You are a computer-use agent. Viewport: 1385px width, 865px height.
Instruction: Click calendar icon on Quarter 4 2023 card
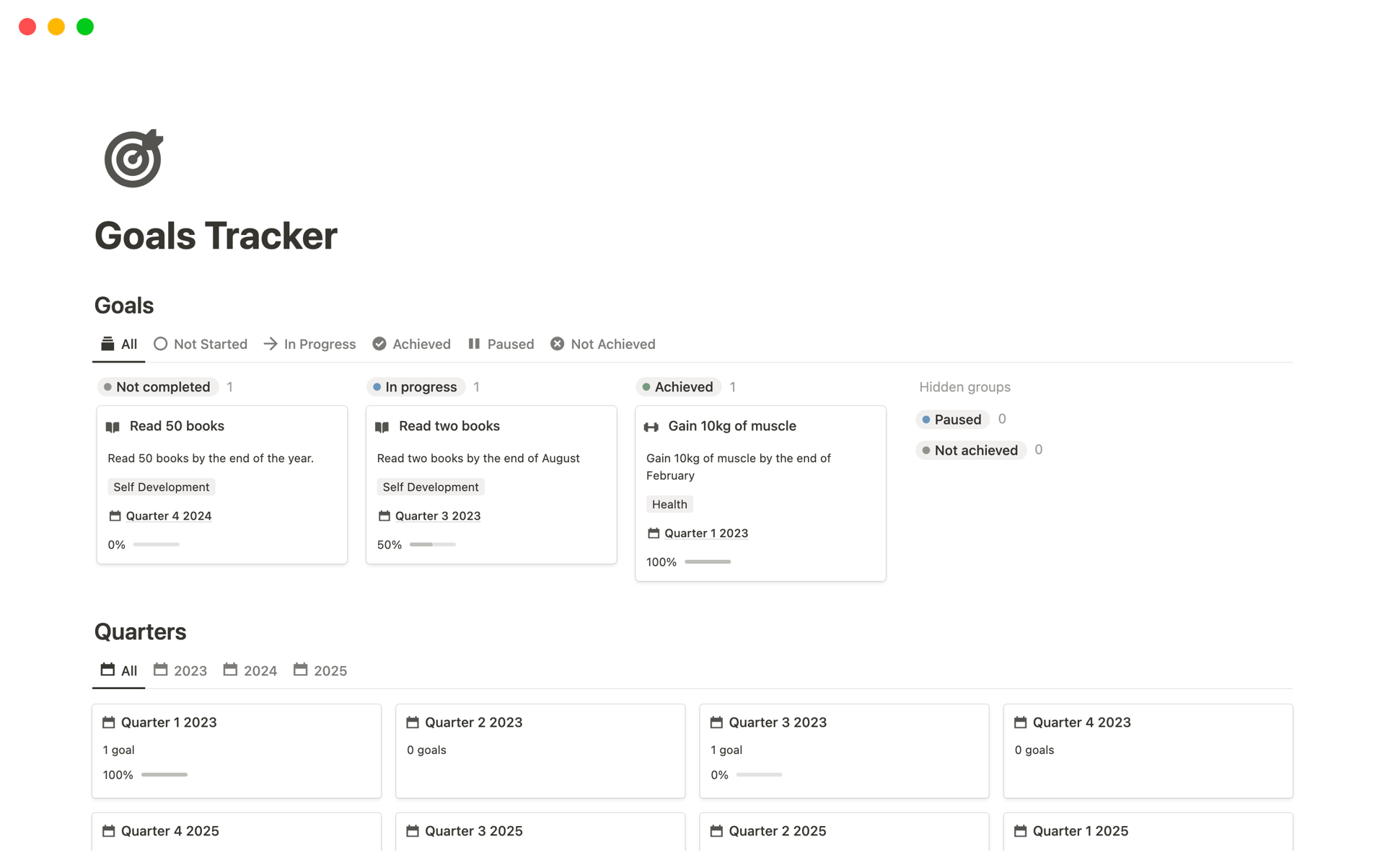[x=1020, y=722]
